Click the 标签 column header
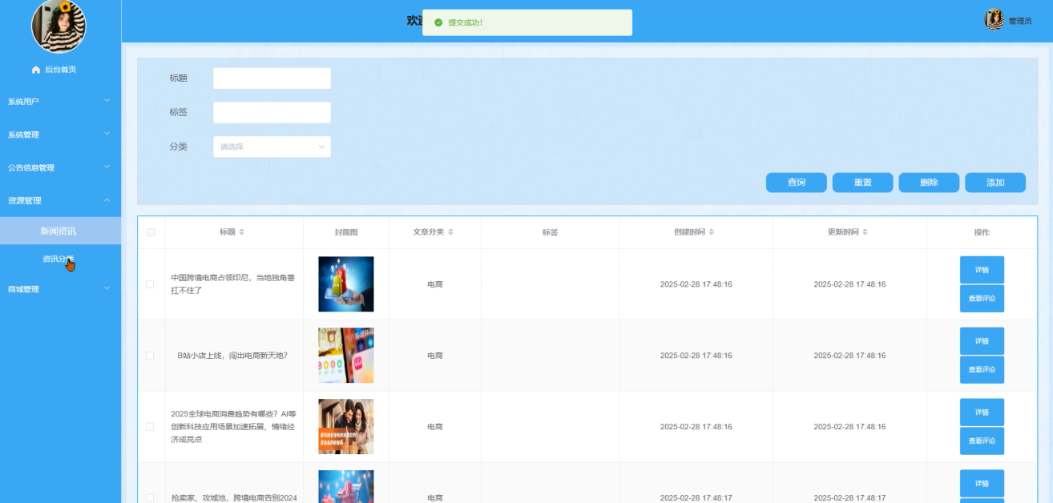The height and width of the screenshot is (503, 1053). [x=550, y=232]
